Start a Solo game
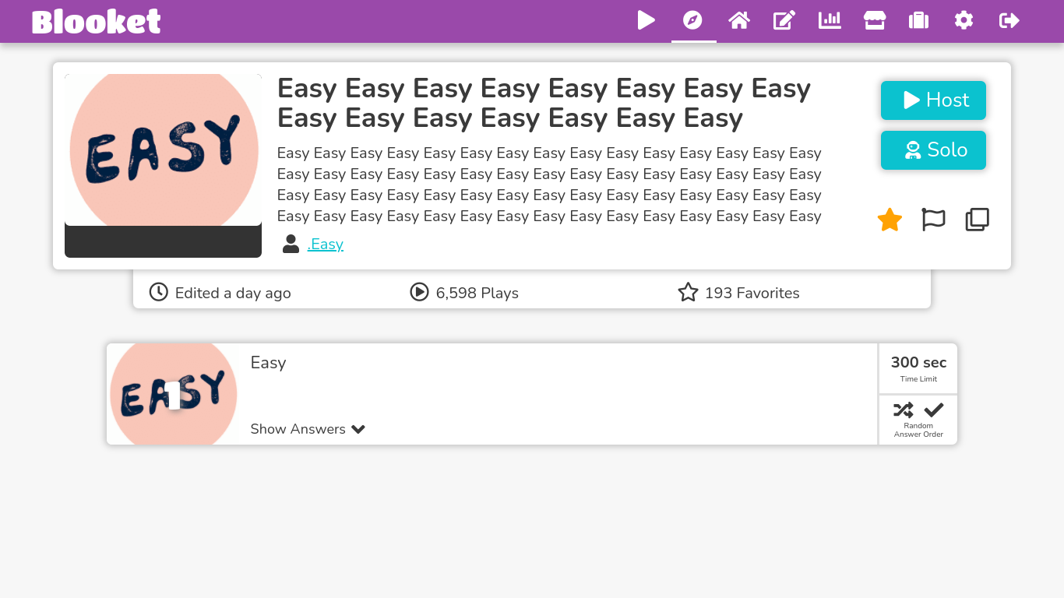The image size is (1064, 598). (x=933, y=149)
